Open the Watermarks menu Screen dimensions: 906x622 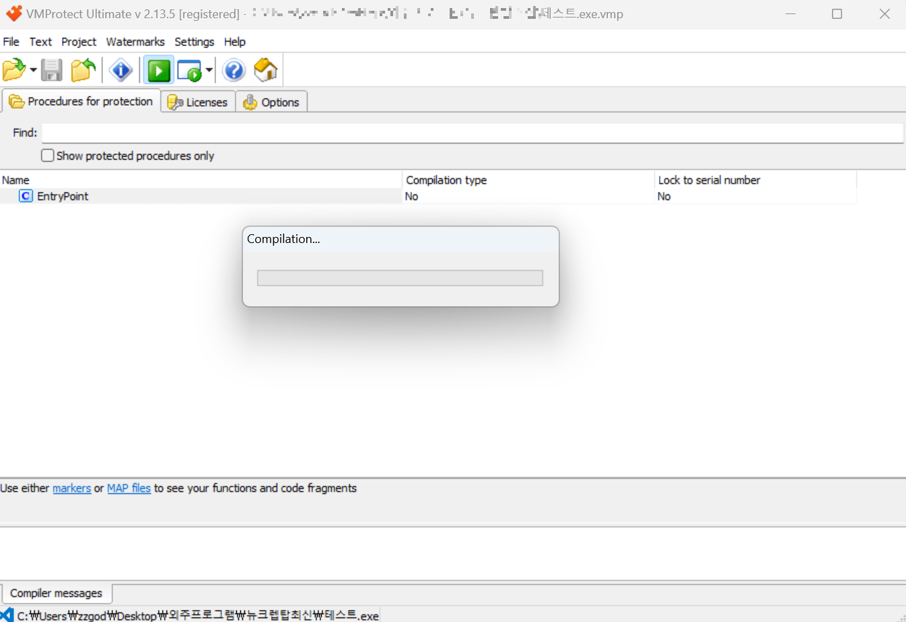135,42
